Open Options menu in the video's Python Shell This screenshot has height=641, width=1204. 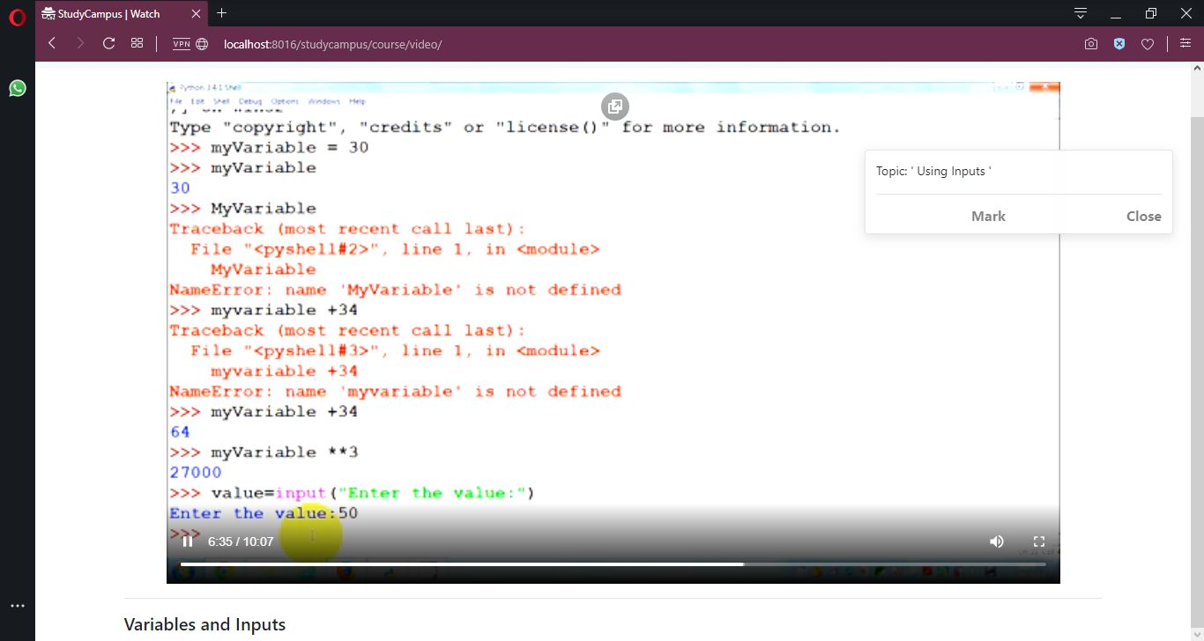285,101
